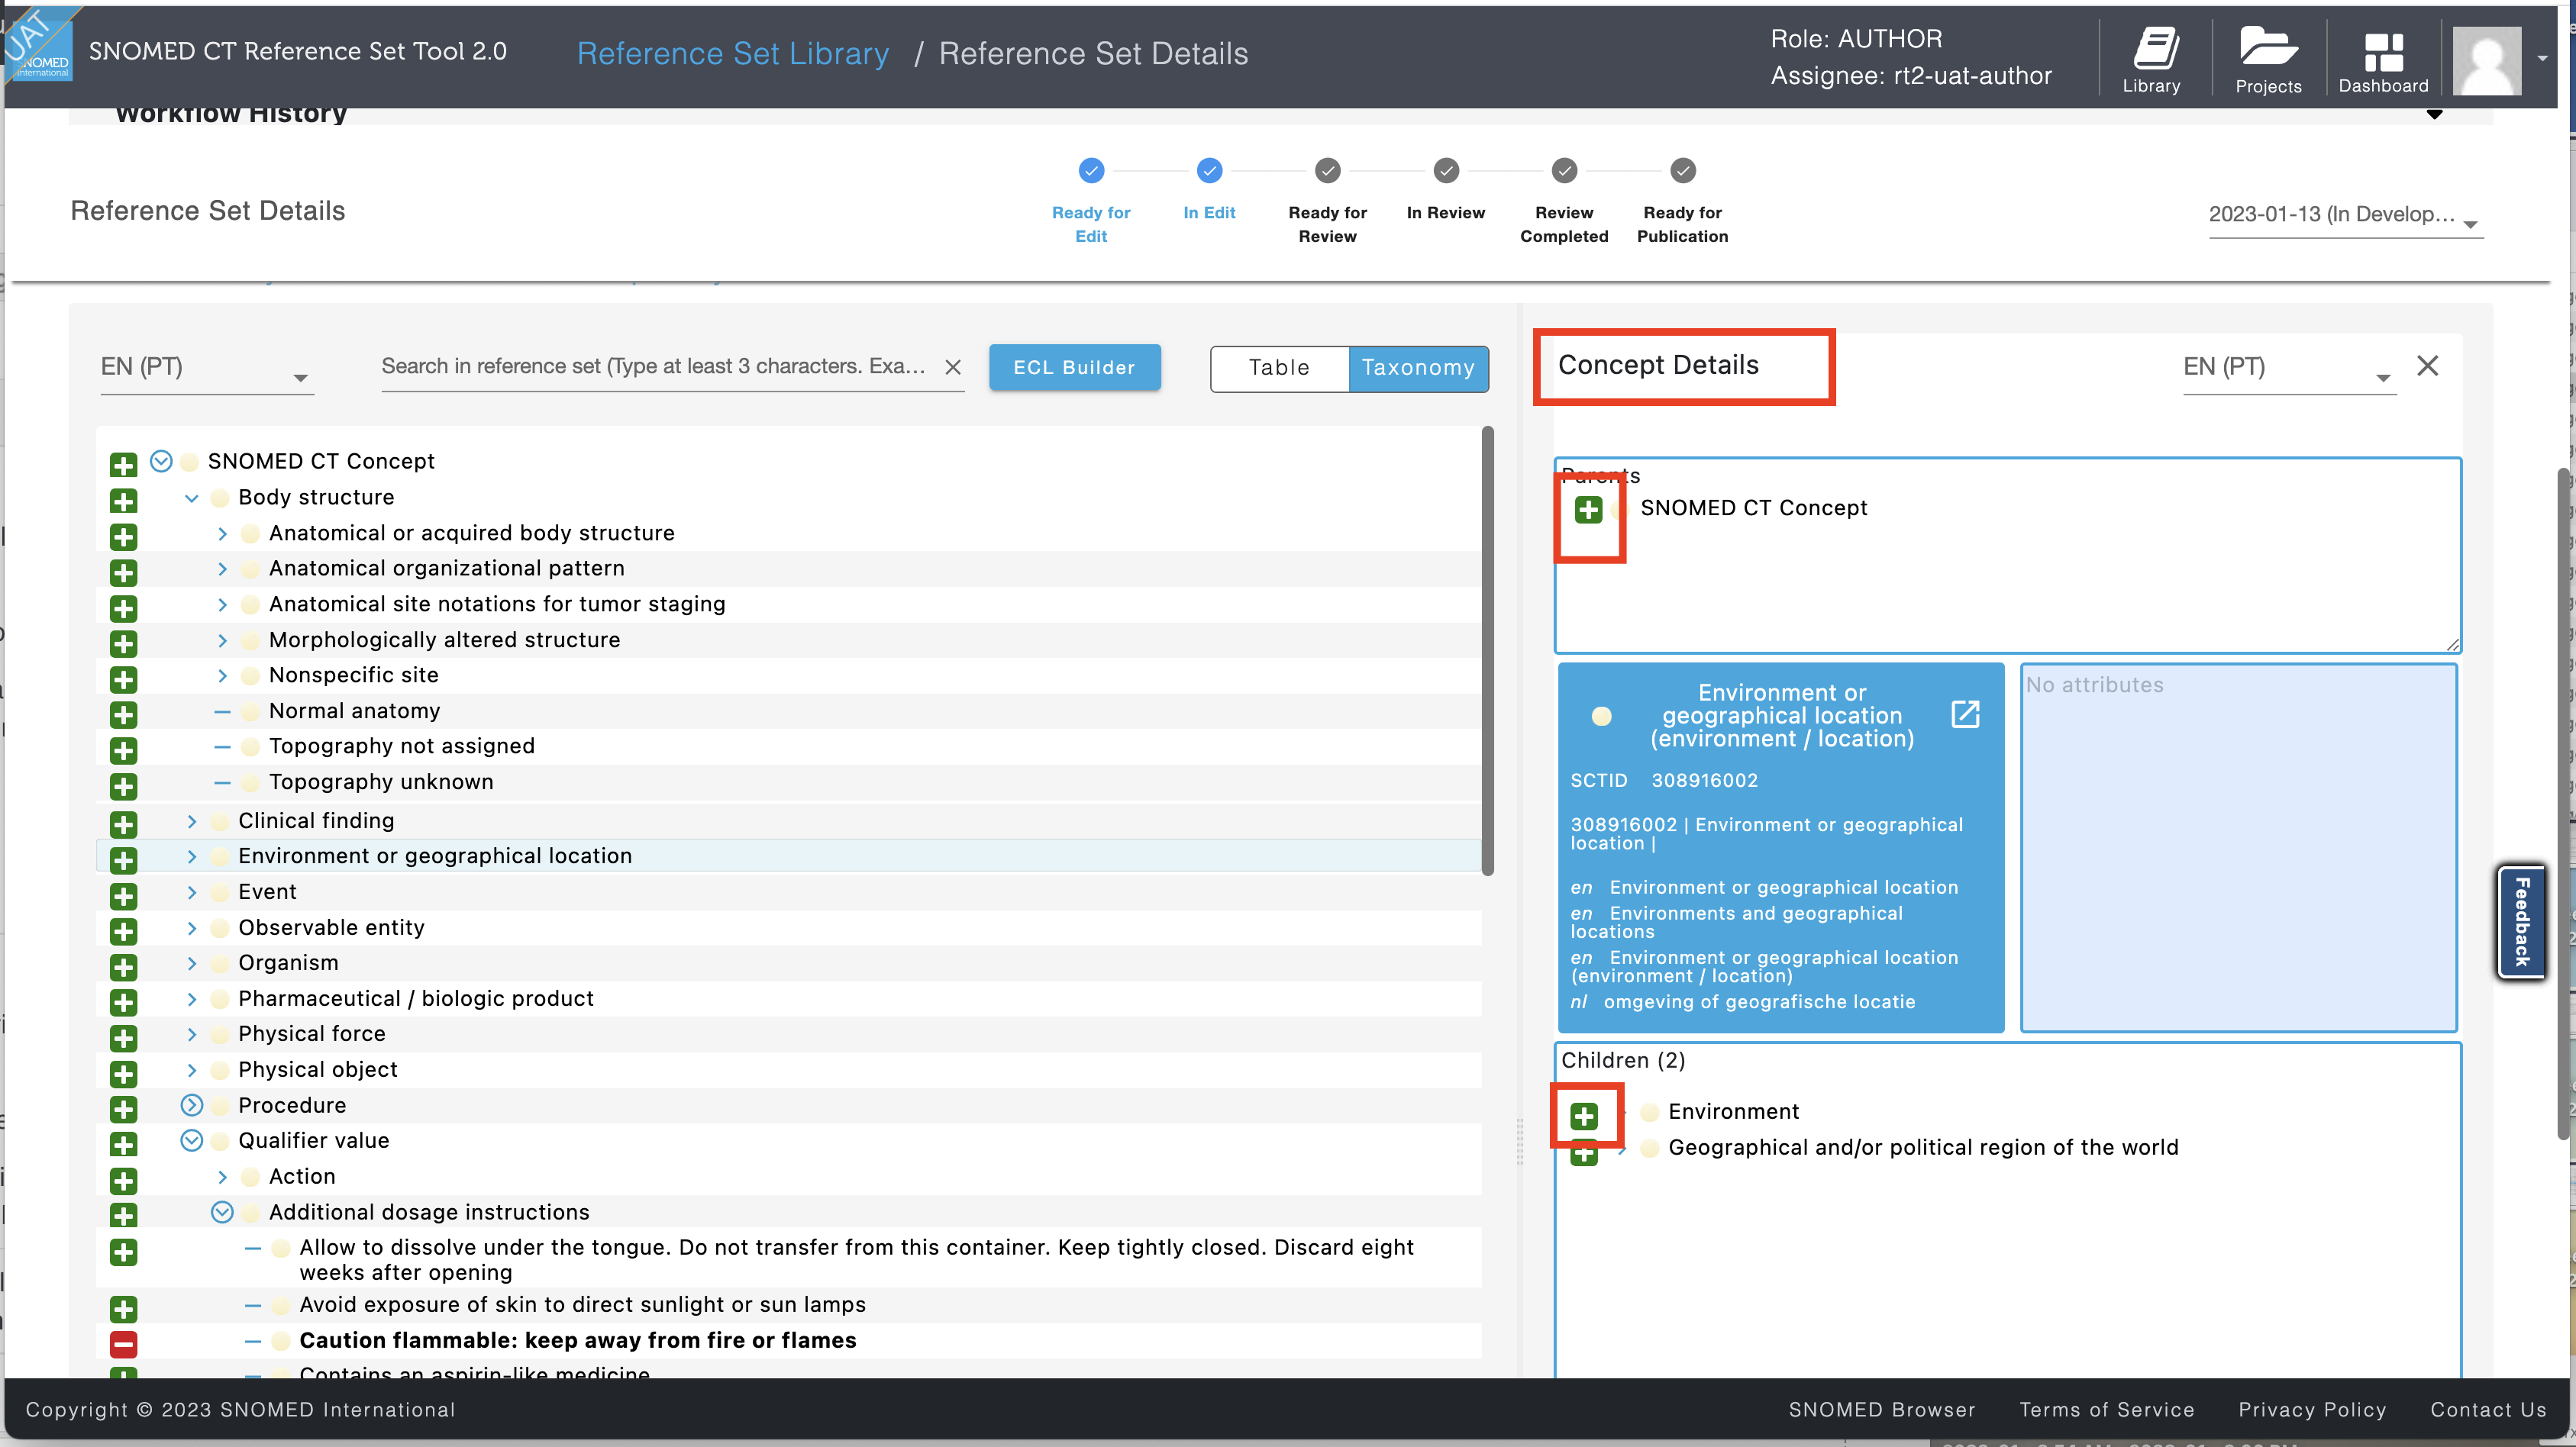Screen dimensions: 2576x1447
Task: Click green plus beside Topography unknown
Action: [x=123, y=785]
